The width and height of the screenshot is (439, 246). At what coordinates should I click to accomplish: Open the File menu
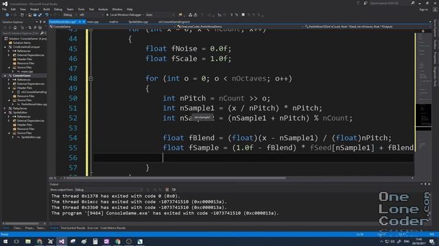(x=4, y=9)
